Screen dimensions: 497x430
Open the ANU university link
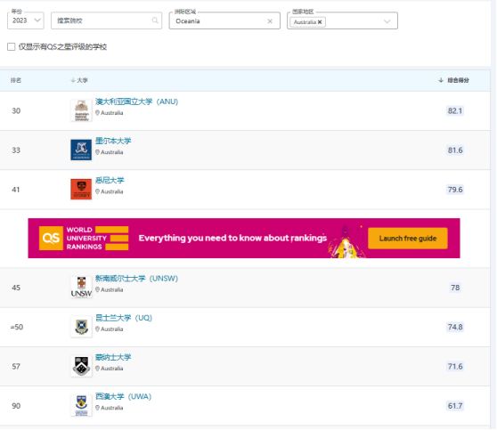click(x=136, y=101)
